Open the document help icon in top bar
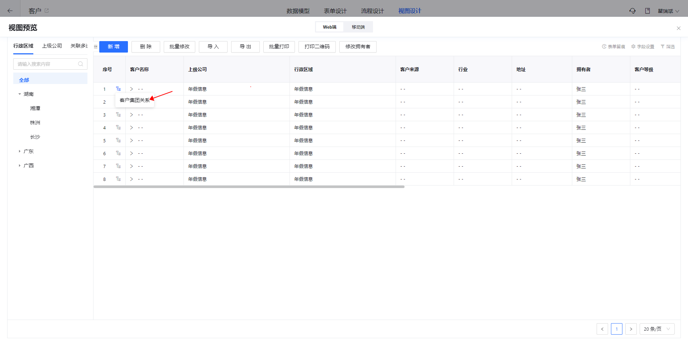This screenshot has height=355, width=688. (648, 11)
